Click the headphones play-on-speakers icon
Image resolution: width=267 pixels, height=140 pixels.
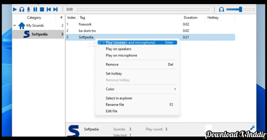pyautogui.click(x=22, y=9)
